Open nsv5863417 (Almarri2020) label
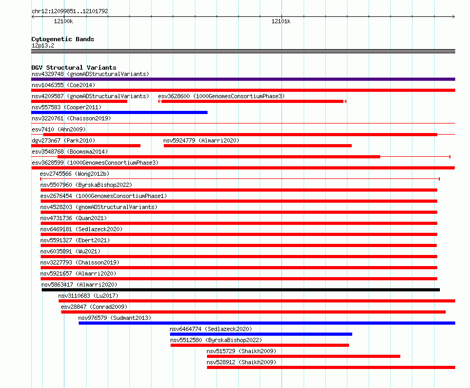 79,285
